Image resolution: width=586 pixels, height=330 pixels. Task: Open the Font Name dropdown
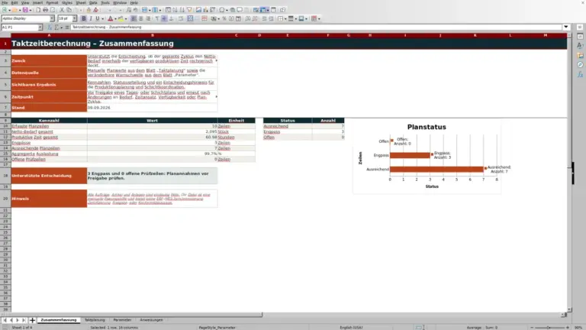point(52,18)
